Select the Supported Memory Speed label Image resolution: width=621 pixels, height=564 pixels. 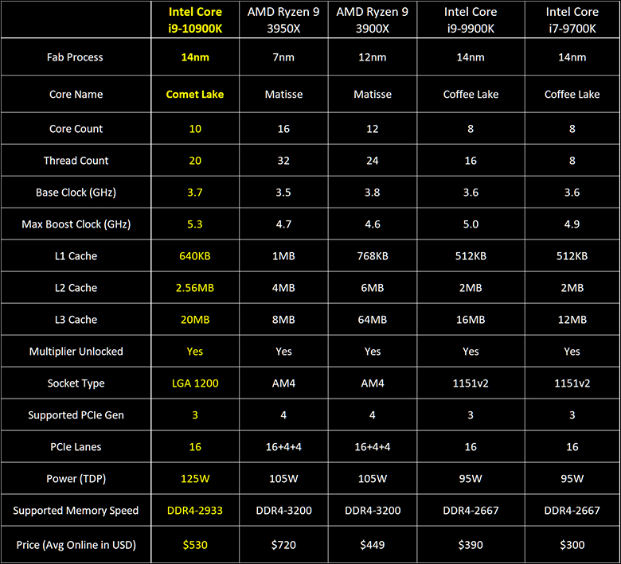click(x=76, y=511)
